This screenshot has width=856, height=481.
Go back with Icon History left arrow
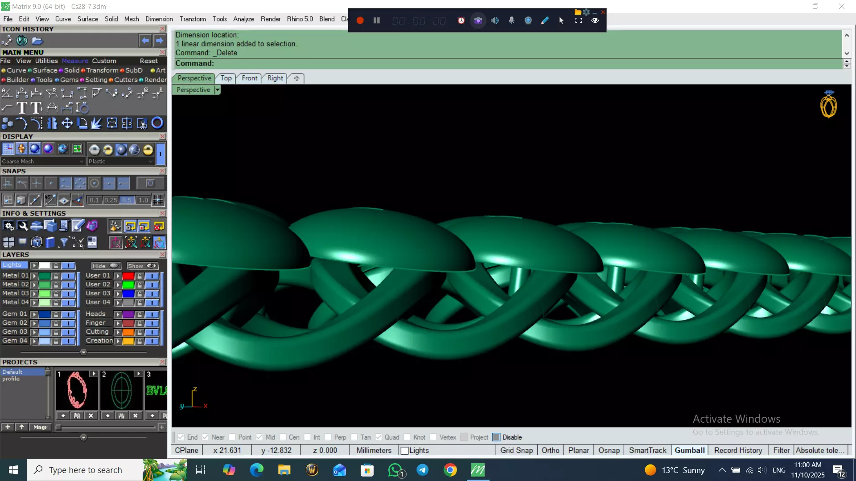tap(145, 41)
